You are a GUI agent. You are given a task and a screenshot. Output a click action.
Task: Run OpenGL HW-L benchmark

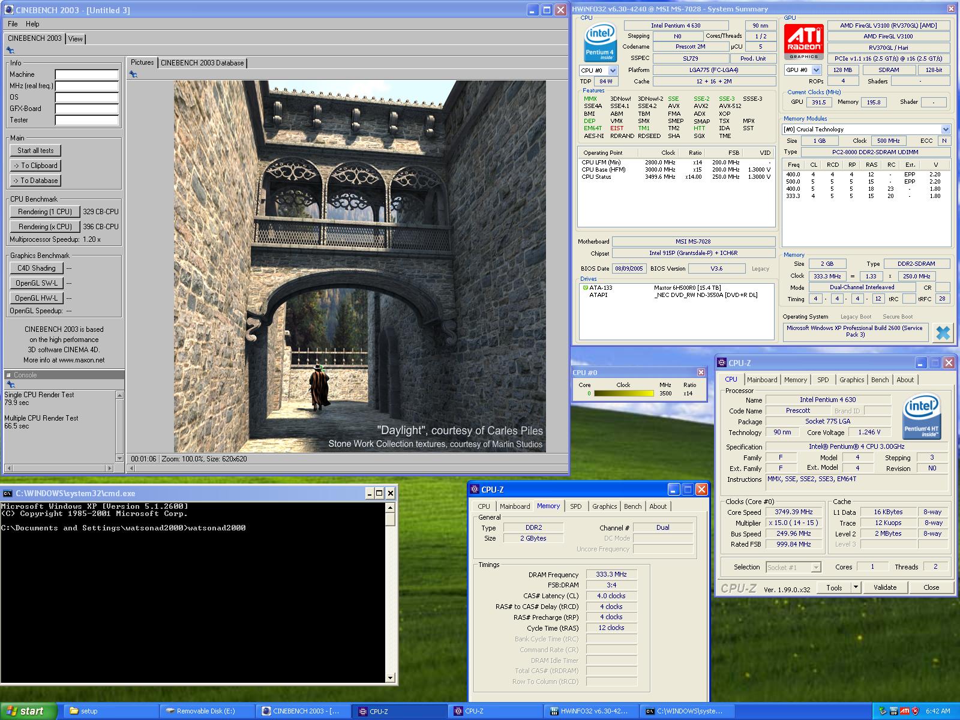37,298
